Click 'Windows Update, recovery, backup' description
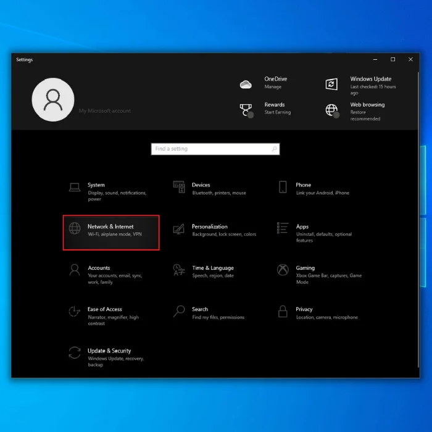Image resolution: width=432 pixels, height=432 pixels. coord(116,362)
